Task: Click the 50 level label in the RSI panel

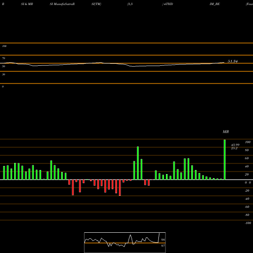Action: (x=4, y=66)
